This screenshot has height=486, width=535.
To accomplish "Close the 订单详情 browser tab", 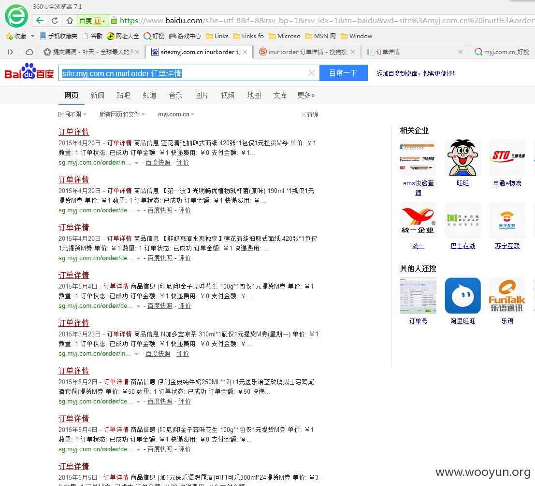I will point(461,52).
